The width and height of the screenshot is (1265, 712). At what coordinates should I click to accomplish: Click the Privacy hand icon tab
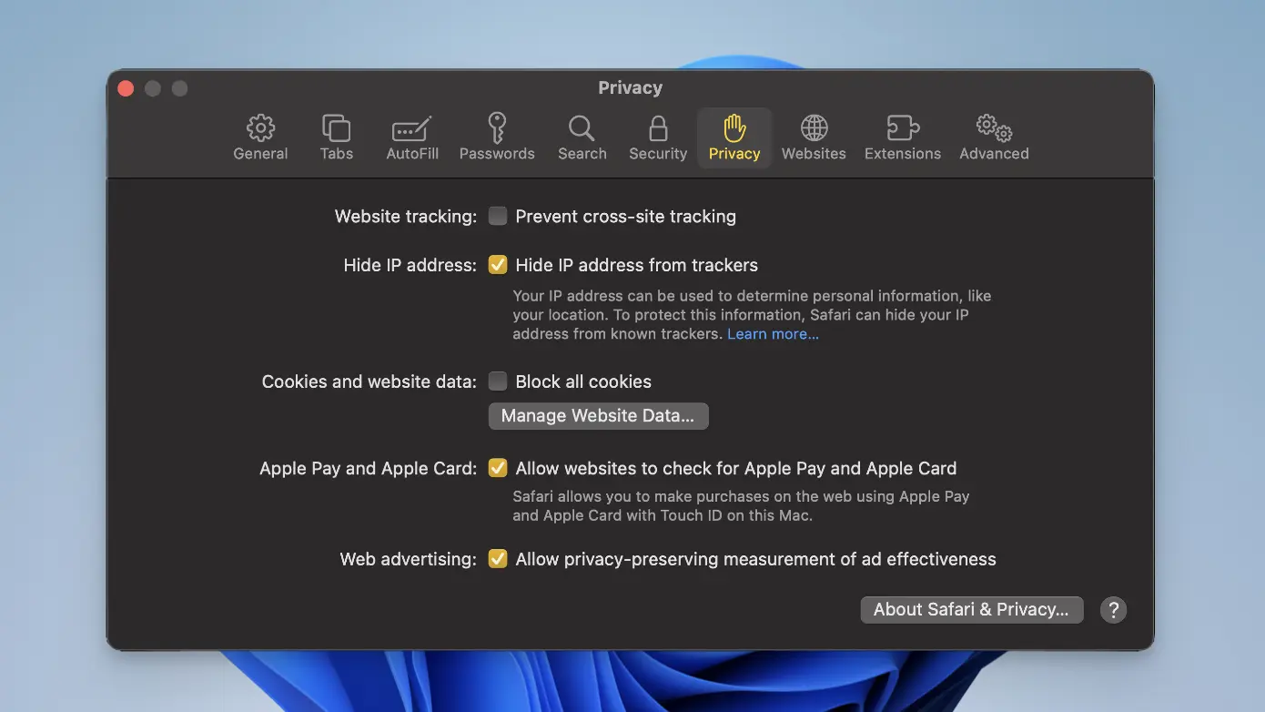pyautogui.click(x=734, y=128)
